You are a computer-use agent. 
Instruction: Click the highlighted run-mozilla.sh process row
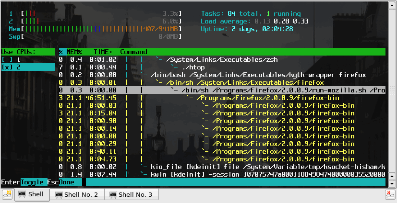pyautogui.click(x=222, y=90)
